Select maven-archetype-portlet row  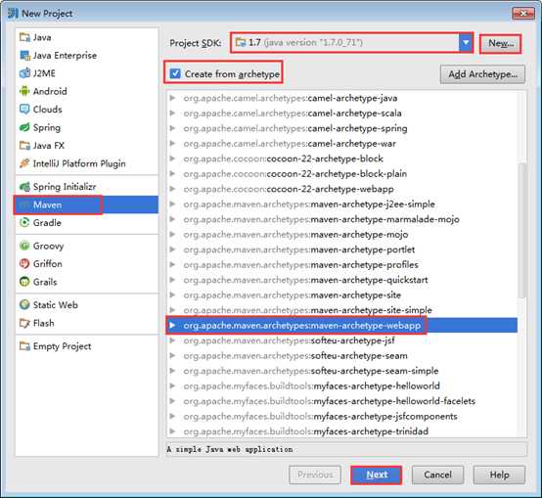click(x=342, y=249)
